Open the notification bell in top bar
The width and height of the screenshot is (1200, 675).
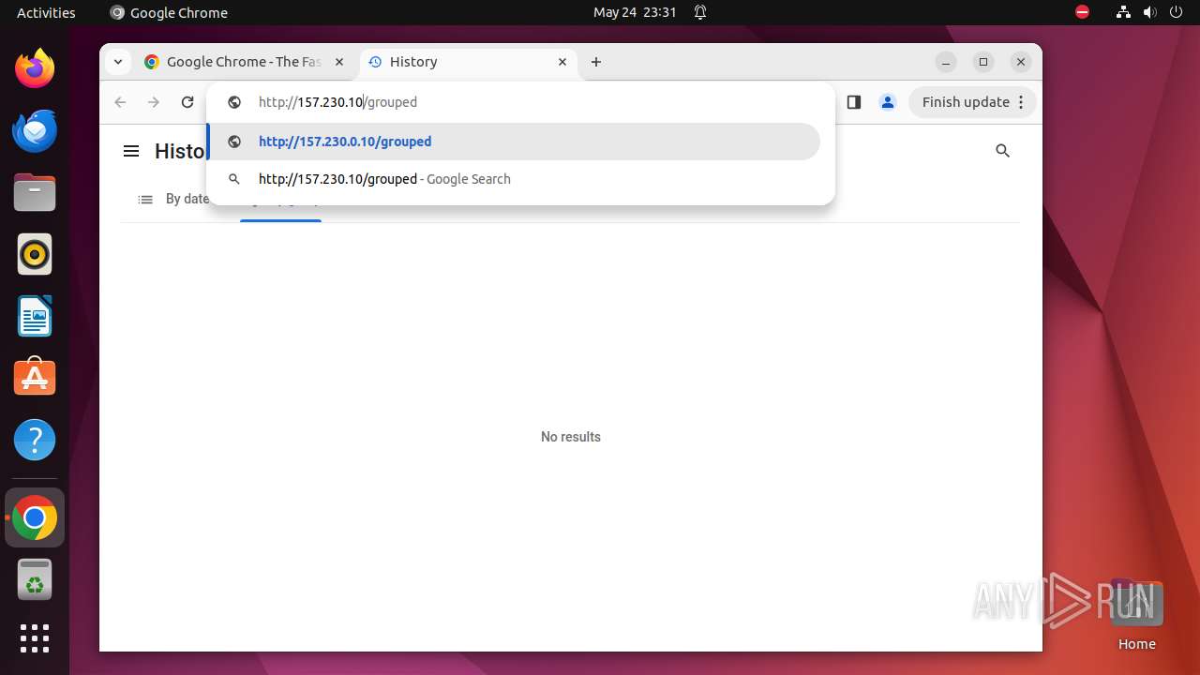click(700, 12)
